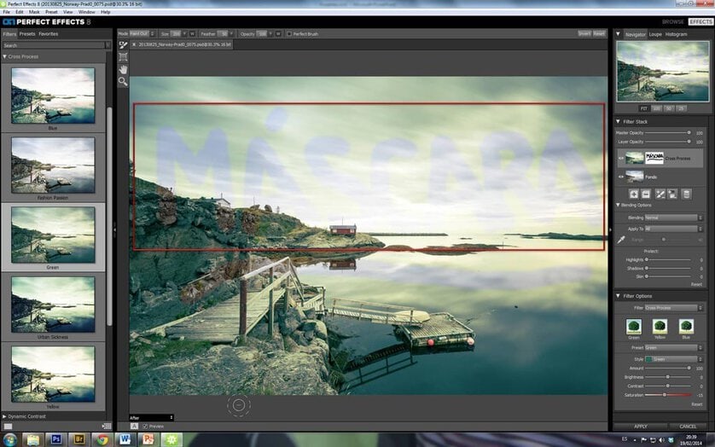Viewport: 715px width, 447px height.
Task: Toggle the Preview checkbox
Action: pyautogui.click(x=145, y=427)
